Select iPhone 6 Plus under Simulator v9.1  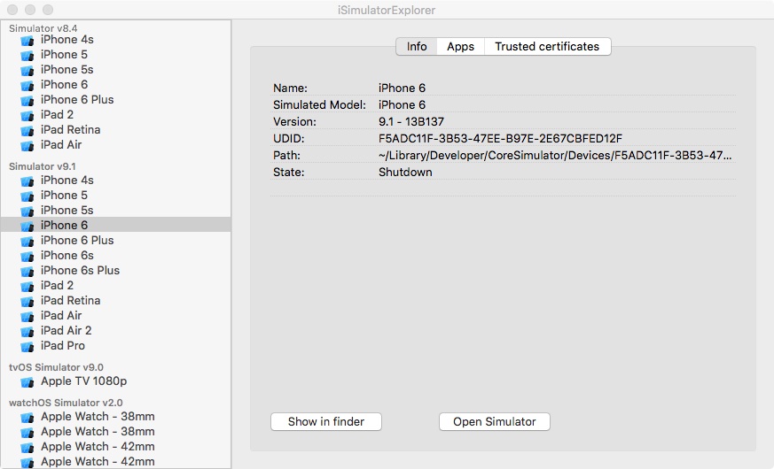click(x=77, y=240)
